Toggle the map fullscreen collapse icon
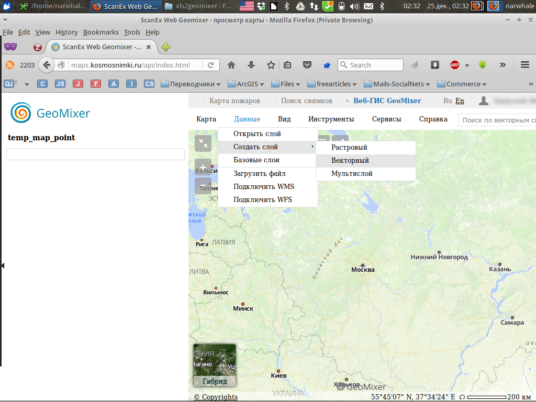 click(x=203, y=143)
